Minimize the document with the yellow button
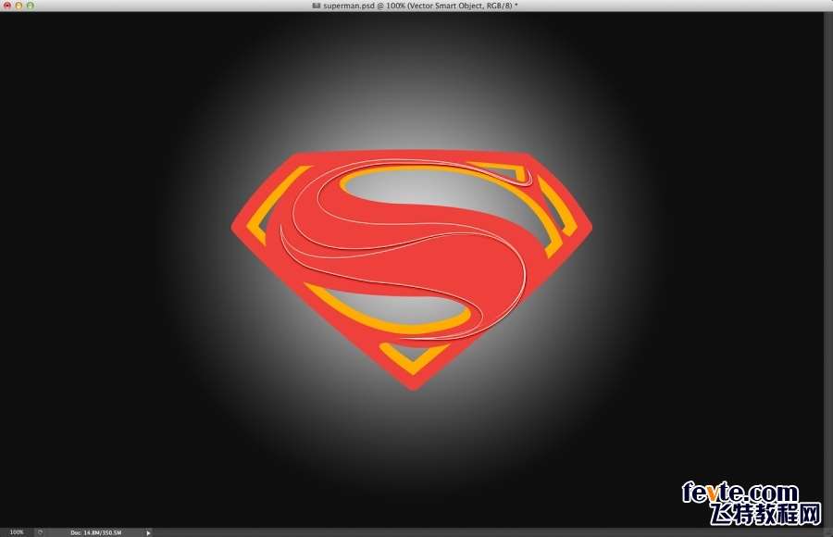The image size is (833, 537). coord(18,6)
